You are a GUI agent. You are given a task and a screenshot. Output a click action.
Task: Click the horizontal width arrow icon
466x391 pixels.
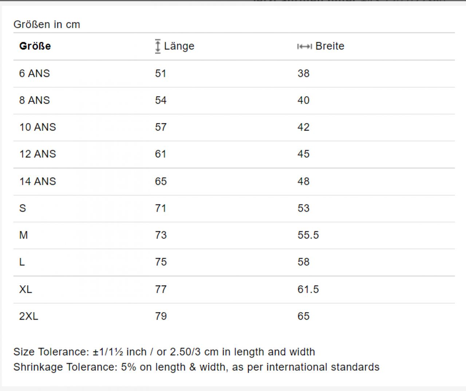(x=305, y=46)
